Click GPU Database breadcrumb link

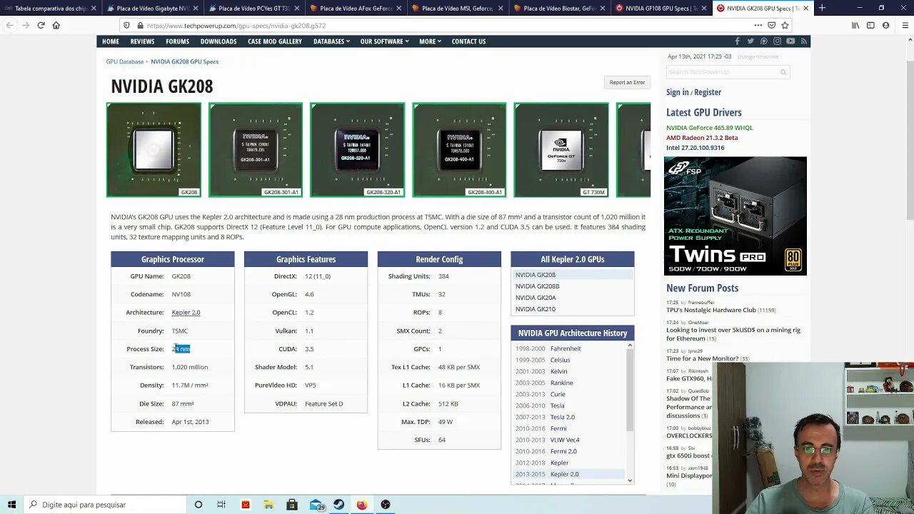[125, 61]
